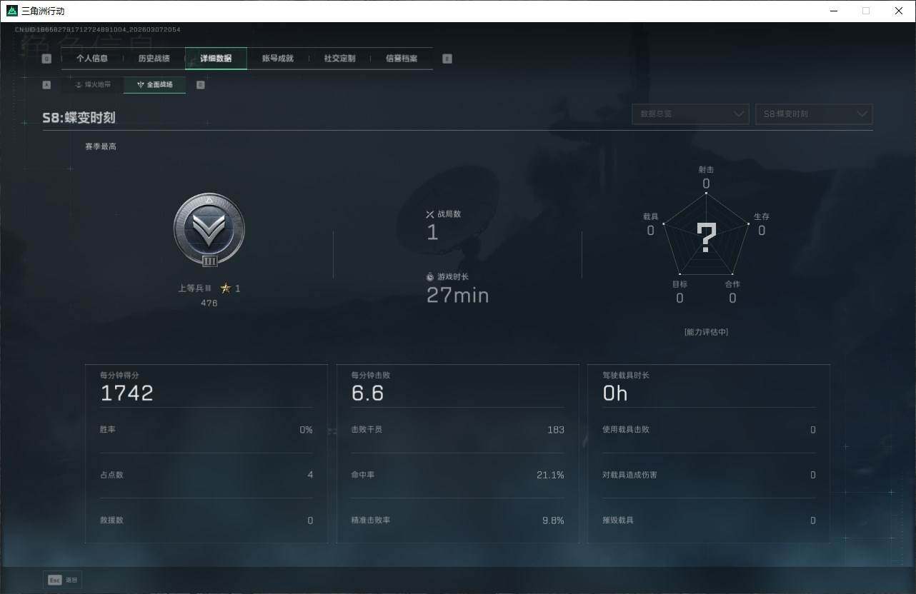Maximize the 三角洲行动 window
Image resolution: width=916 pixels, height=594 pixels.
click(866, 11)
